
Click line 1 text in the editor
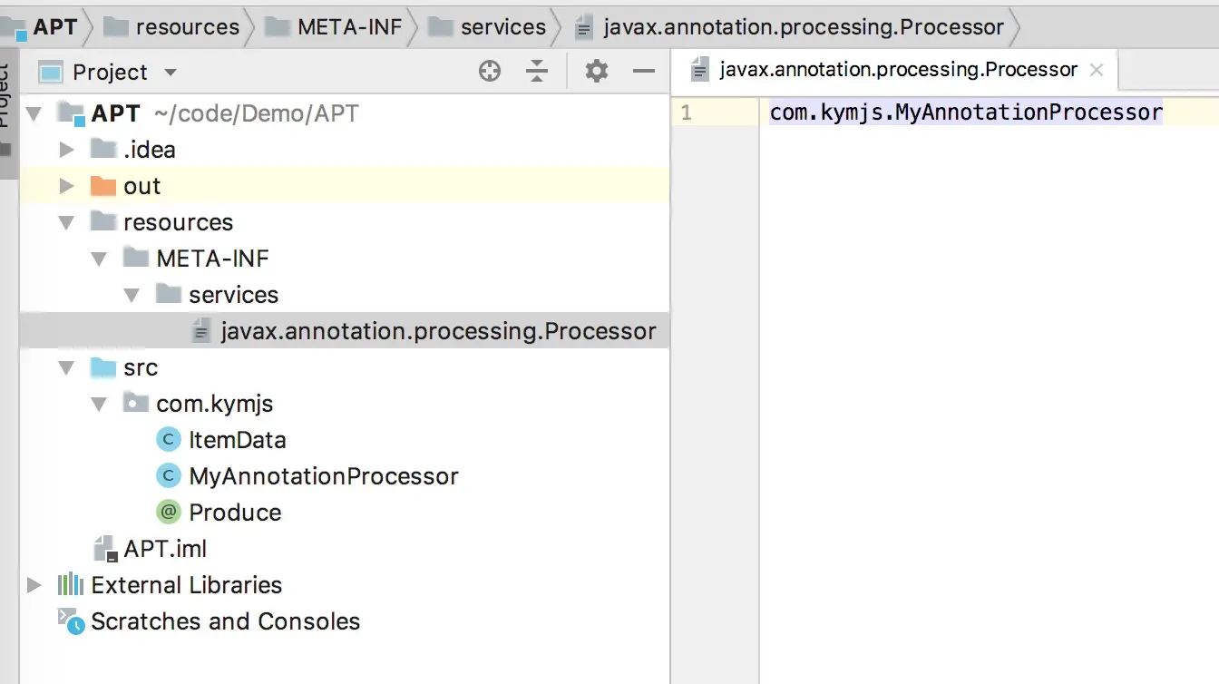pos(965,112)
